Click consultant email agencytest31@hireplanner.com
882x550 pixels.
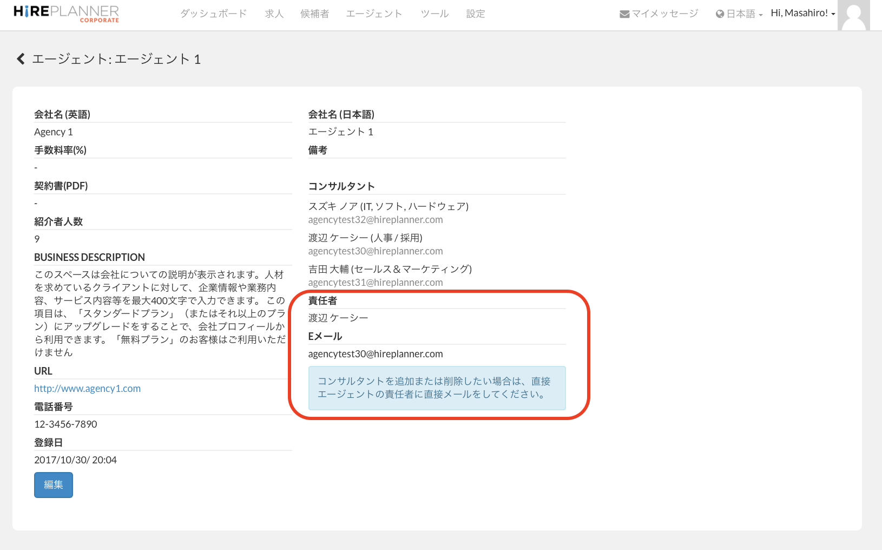tap(375, 283)
